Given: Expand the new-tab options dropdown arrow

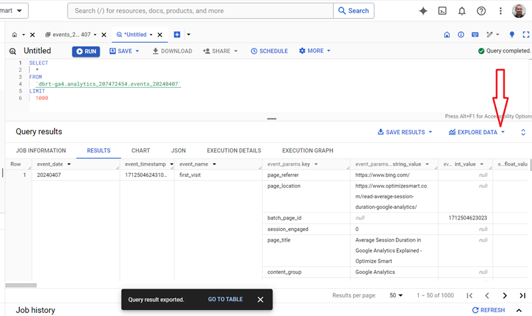Looking at the screenshot, I should click(189, 35).
